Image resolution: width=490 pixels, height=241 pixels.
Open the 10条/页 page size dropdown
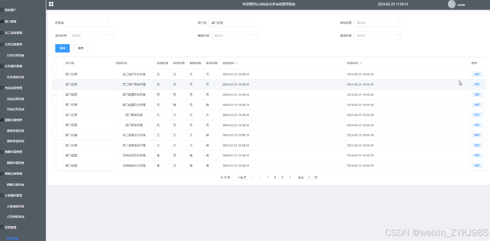coord(243,178)
